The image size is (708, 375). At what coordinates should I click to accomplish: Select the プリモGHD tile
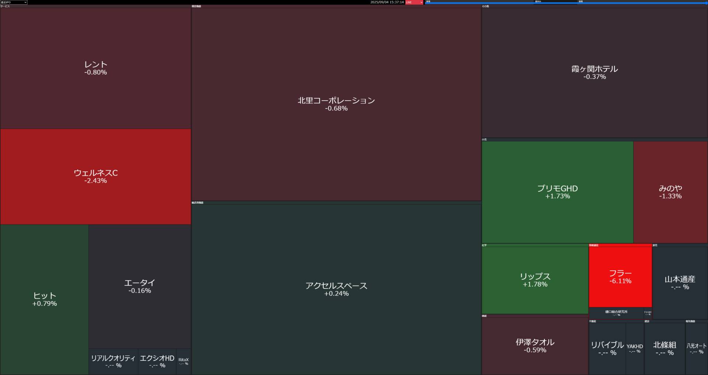click(x=558, y=192)
